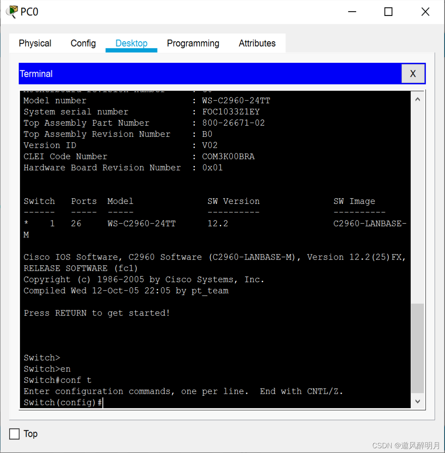Minimize the PC0 window
Screen dimensions: 445x453
click(352, 12)
